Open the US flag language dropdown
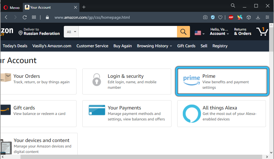Screen dimensions: 274x159 click(x=199, y=33)
